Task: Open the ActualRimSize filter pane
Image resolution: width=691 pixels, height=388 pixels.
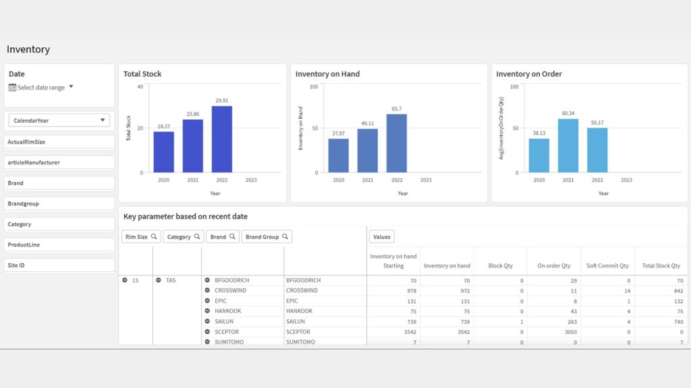Action: (x=59, y=142)
